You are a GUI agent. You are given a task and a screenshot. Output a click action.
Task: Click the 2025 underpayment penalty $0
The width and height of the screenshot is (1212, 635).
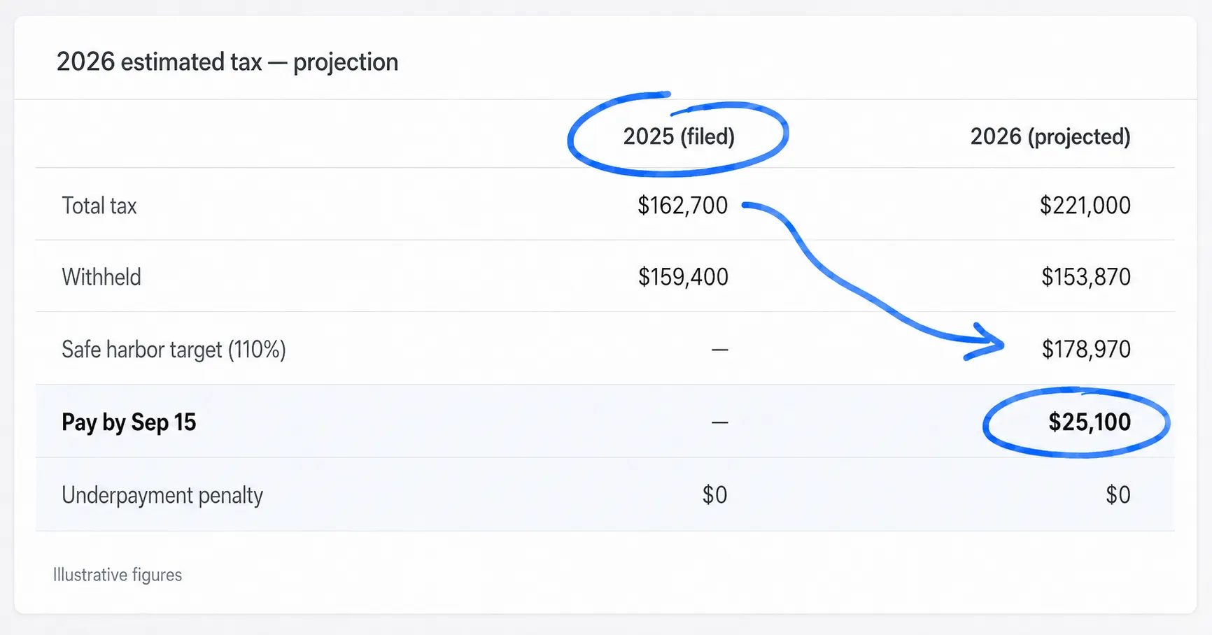tap(714, 495)
